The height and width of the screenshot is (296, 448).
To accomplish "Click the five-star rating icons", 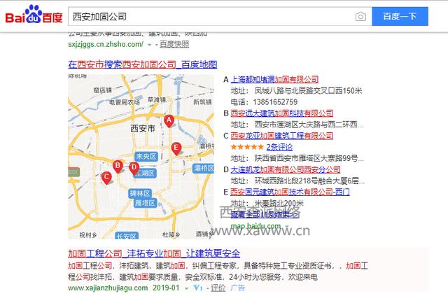I will (247, 147).
